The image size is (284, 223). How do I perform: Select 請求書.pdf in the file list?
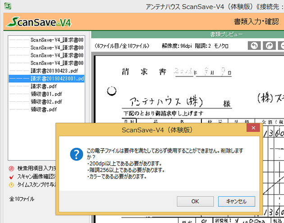[46, 86]
